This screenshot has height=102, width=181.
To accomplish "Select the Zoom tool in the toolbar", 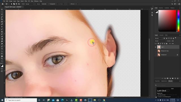I will click(2, 59).
